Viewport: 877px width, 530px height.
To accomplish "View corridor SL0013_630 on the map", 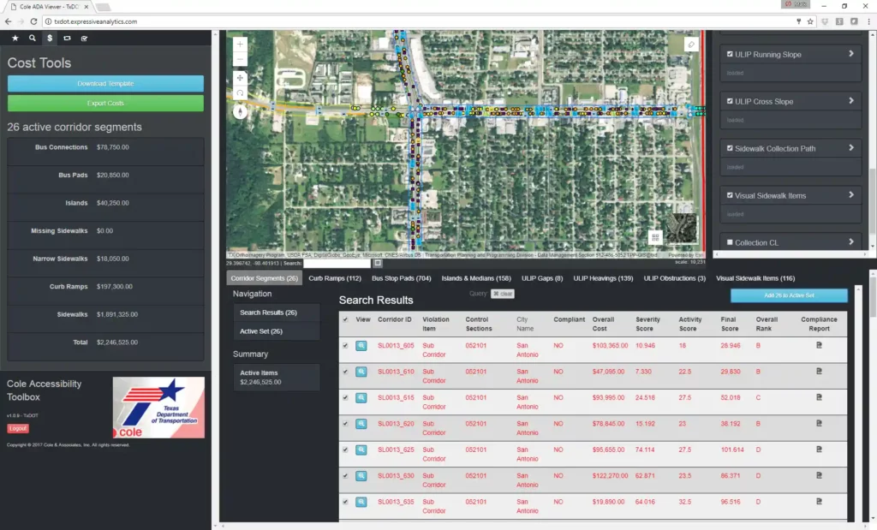I will pyautogui.click(x=361, y=476).
